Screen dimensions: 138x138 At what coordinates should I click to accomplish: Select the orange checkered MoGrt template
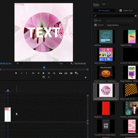coord(130,90)
